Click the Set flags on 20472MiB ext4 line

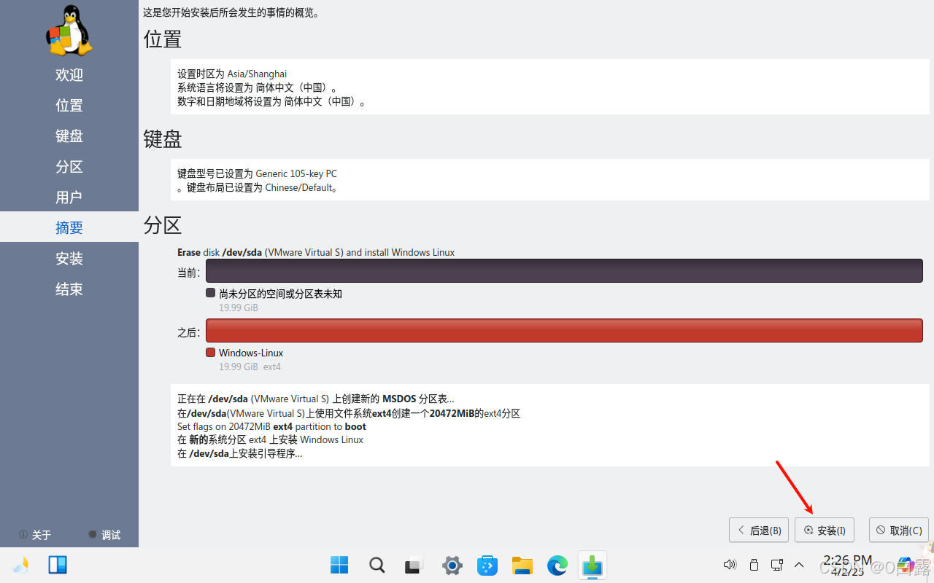[x=271, y=426]
